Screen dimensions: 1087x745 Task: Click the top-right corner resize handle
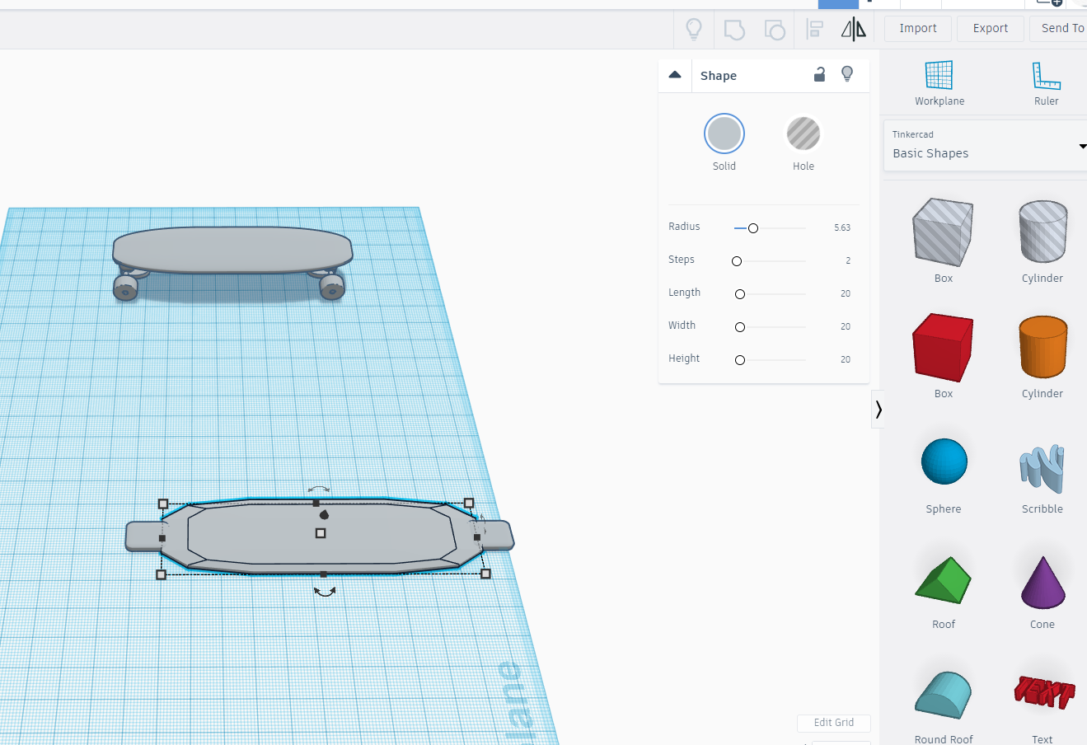click(469, 503)
